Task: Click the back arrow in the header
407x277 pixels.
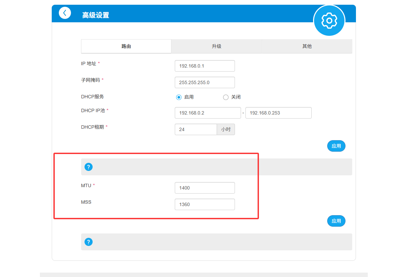Action: [x=65, y=12]
